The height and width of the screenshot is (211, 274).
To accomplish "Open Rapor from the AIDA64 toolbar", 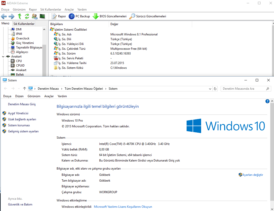I will pos(59,16).
